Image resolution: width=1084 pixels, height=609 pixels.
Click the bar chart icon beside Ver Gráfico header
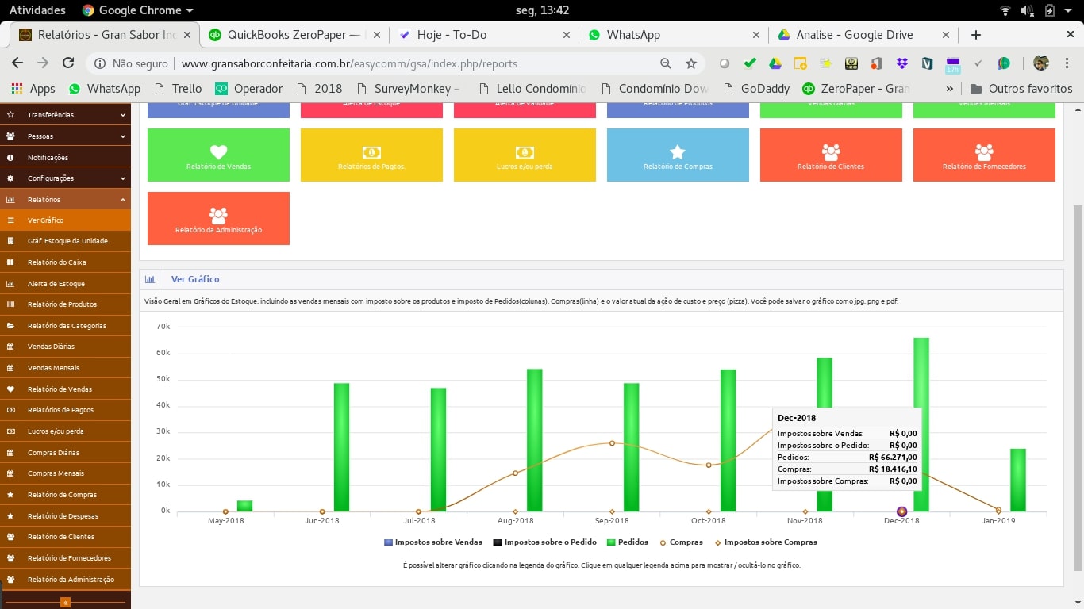click(x=150, y=280)
